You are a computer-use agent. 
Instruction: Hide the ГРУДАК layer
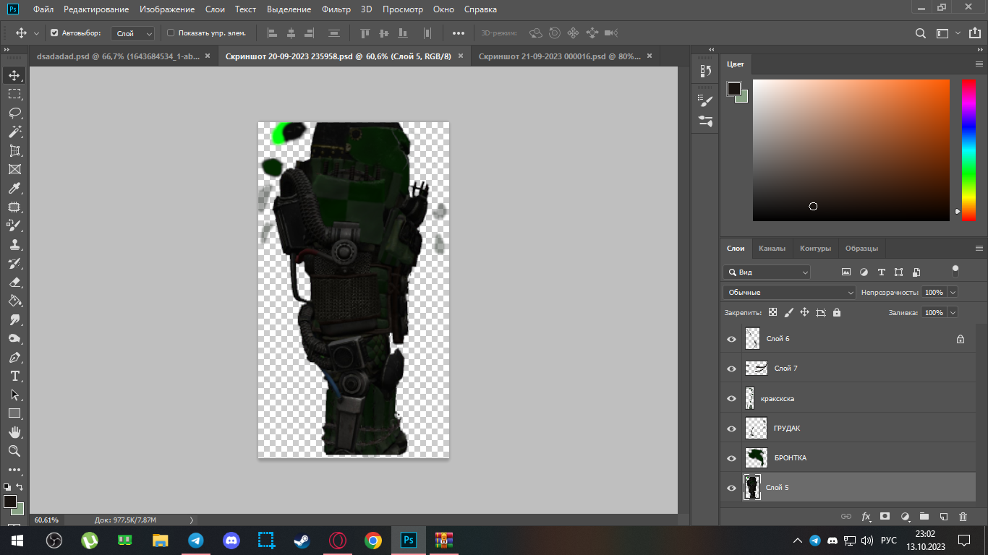731,429
